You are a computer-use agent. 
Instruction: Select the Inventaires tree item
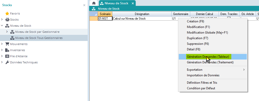(x=18, y=50)
